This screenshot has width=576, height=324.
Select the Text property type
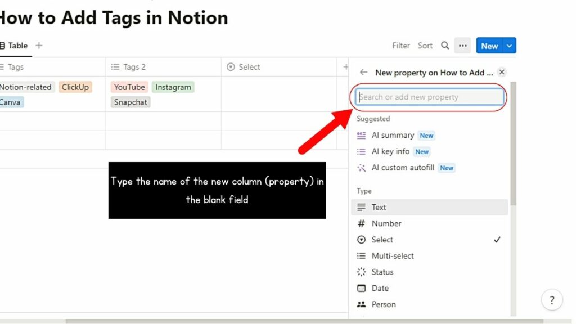click(379, 207)
